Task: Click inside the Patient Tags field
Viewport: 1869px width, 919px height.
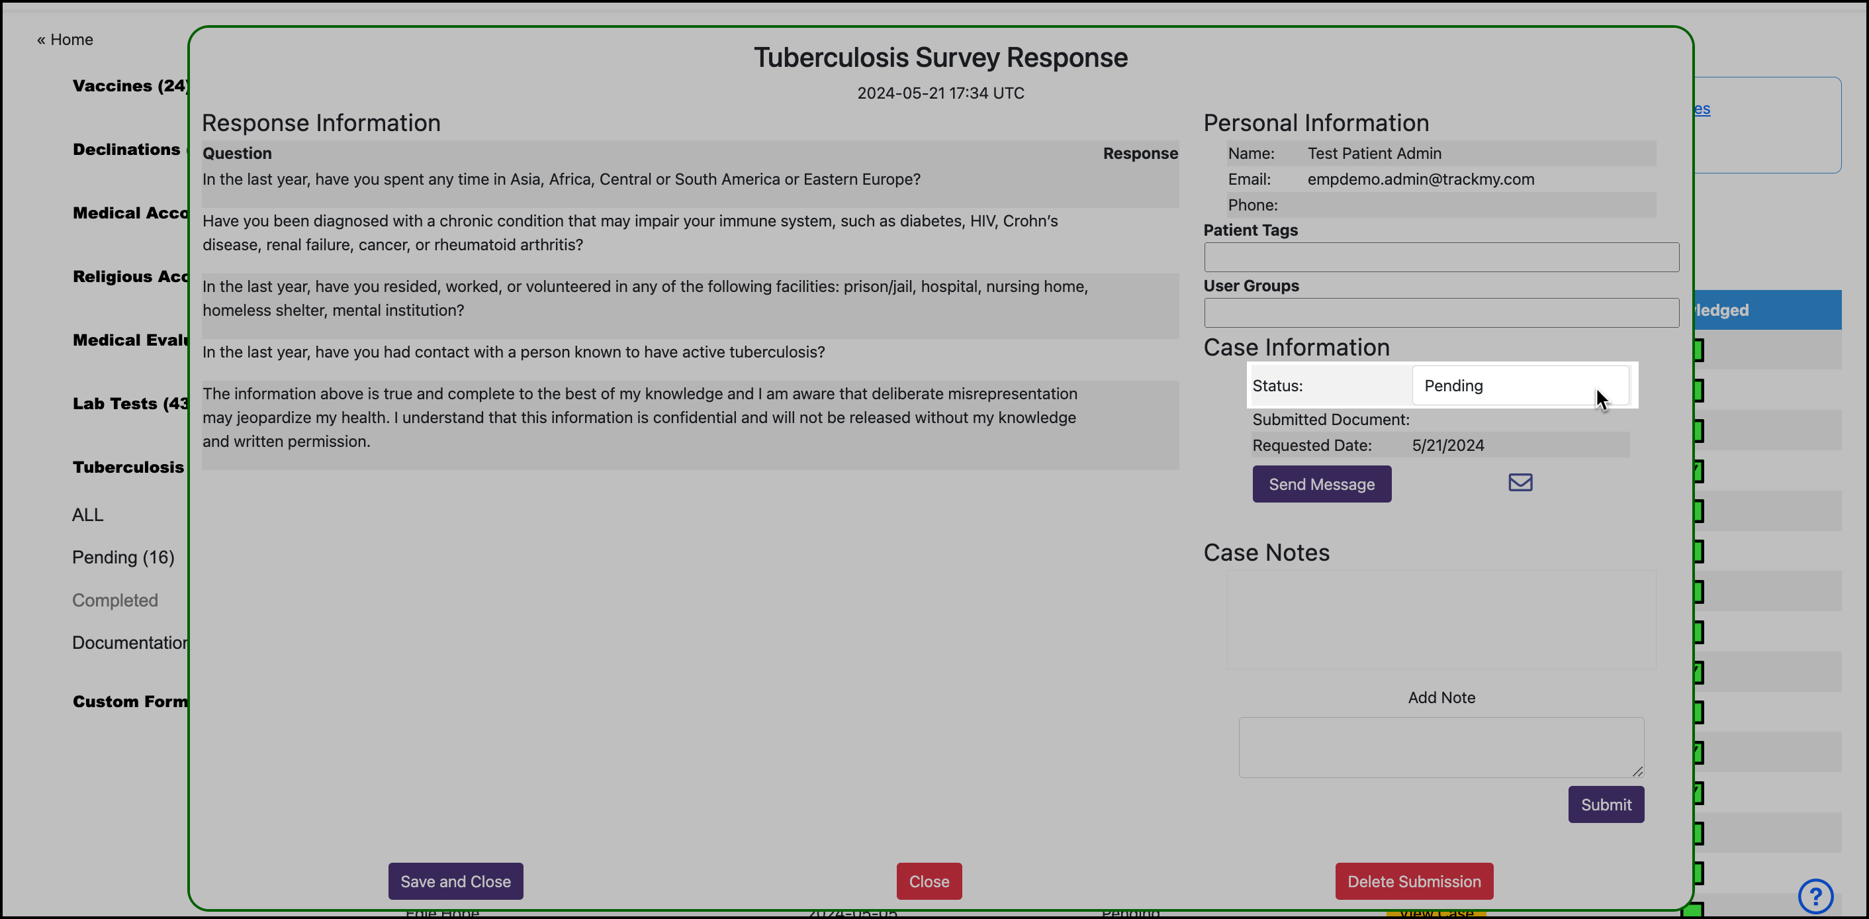Action: click(x=1440, y=257)
